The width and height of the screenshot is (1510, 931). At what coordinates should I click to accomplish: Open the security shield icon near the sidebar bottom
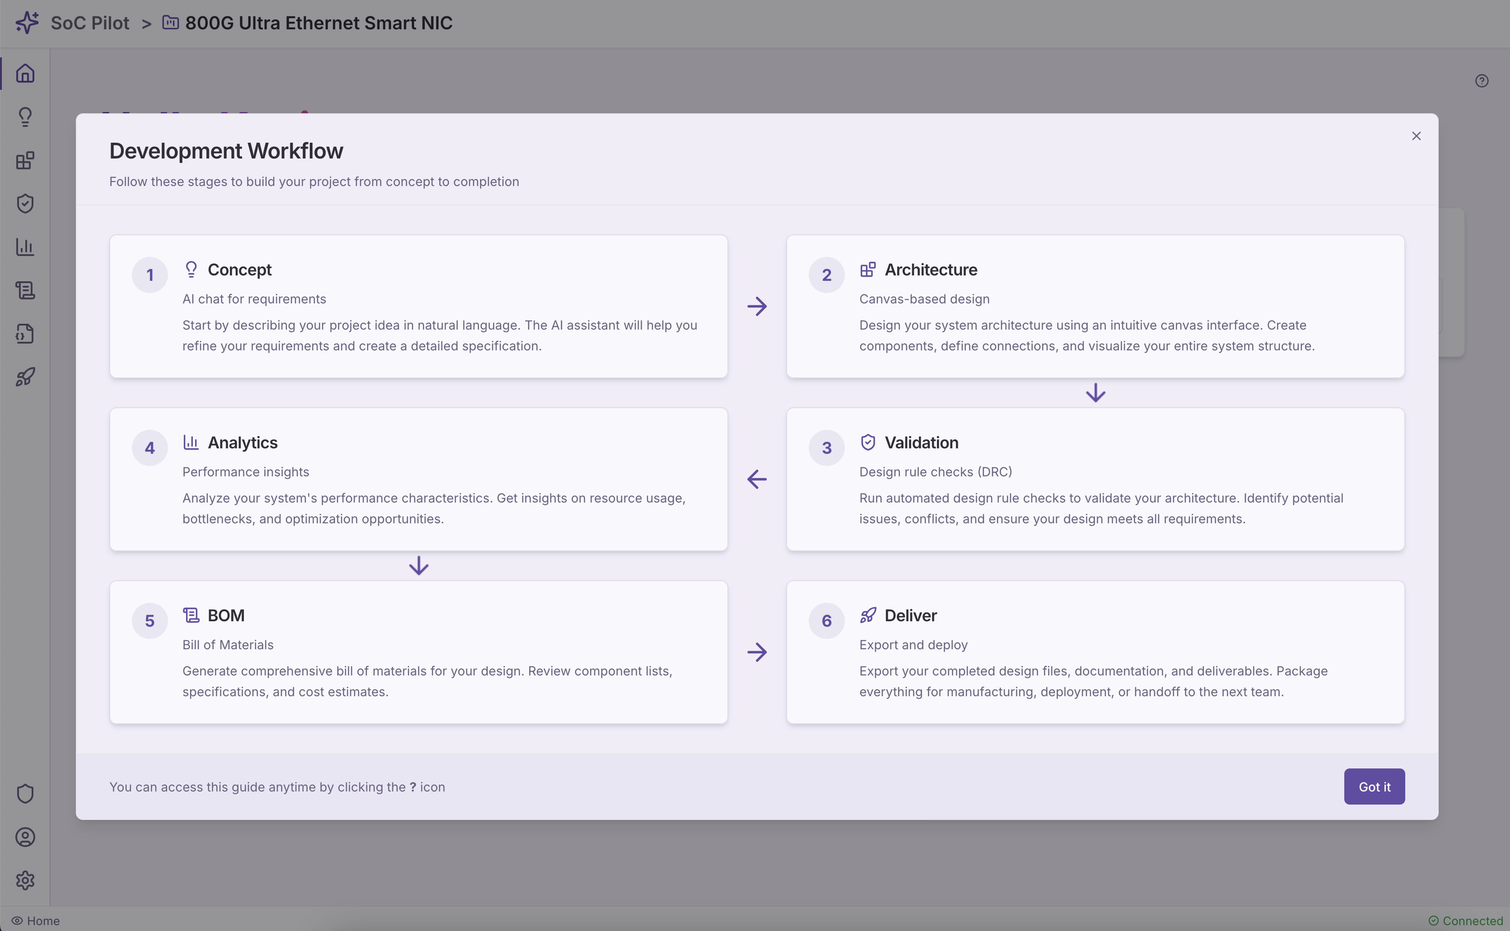25,793
